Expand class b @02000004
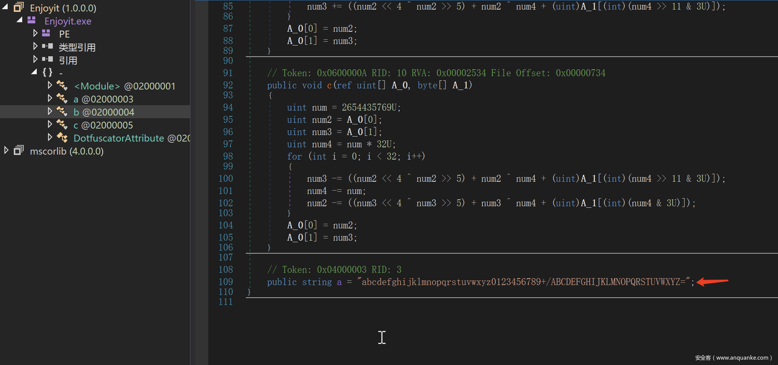 click(50, 111)
